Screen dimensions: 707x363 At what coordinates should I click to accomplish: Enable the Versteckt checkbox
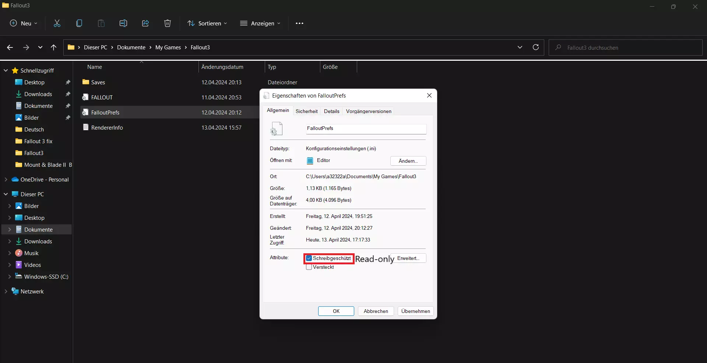point(309,267)
